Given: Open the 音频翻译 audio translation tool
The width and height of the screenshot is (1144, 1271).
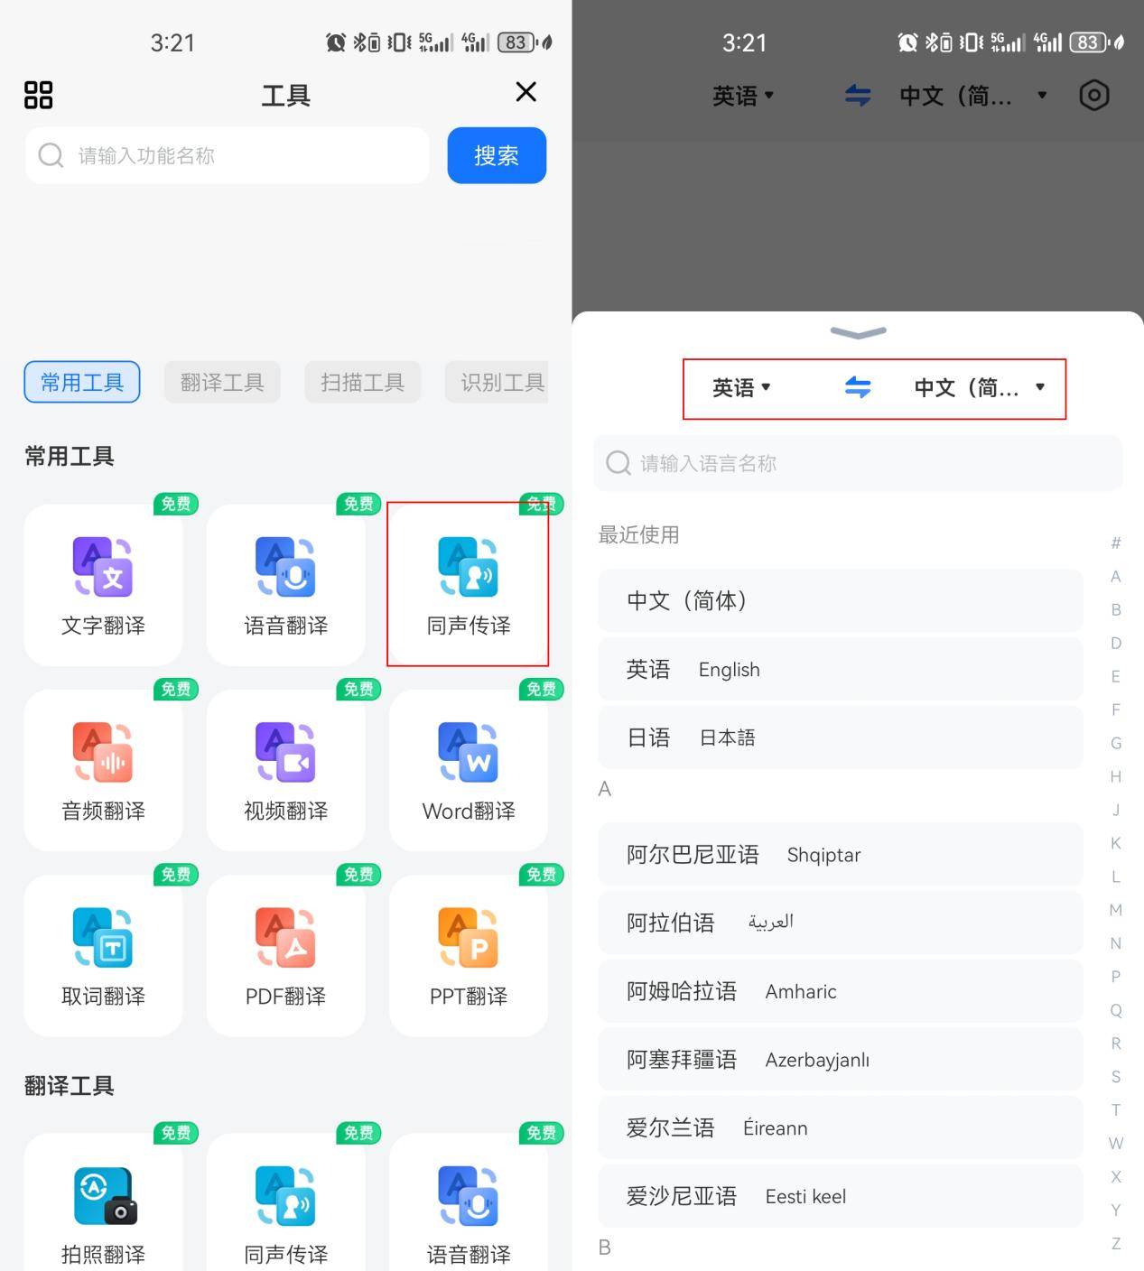Looking at the screenshot, I should [103, 770].
